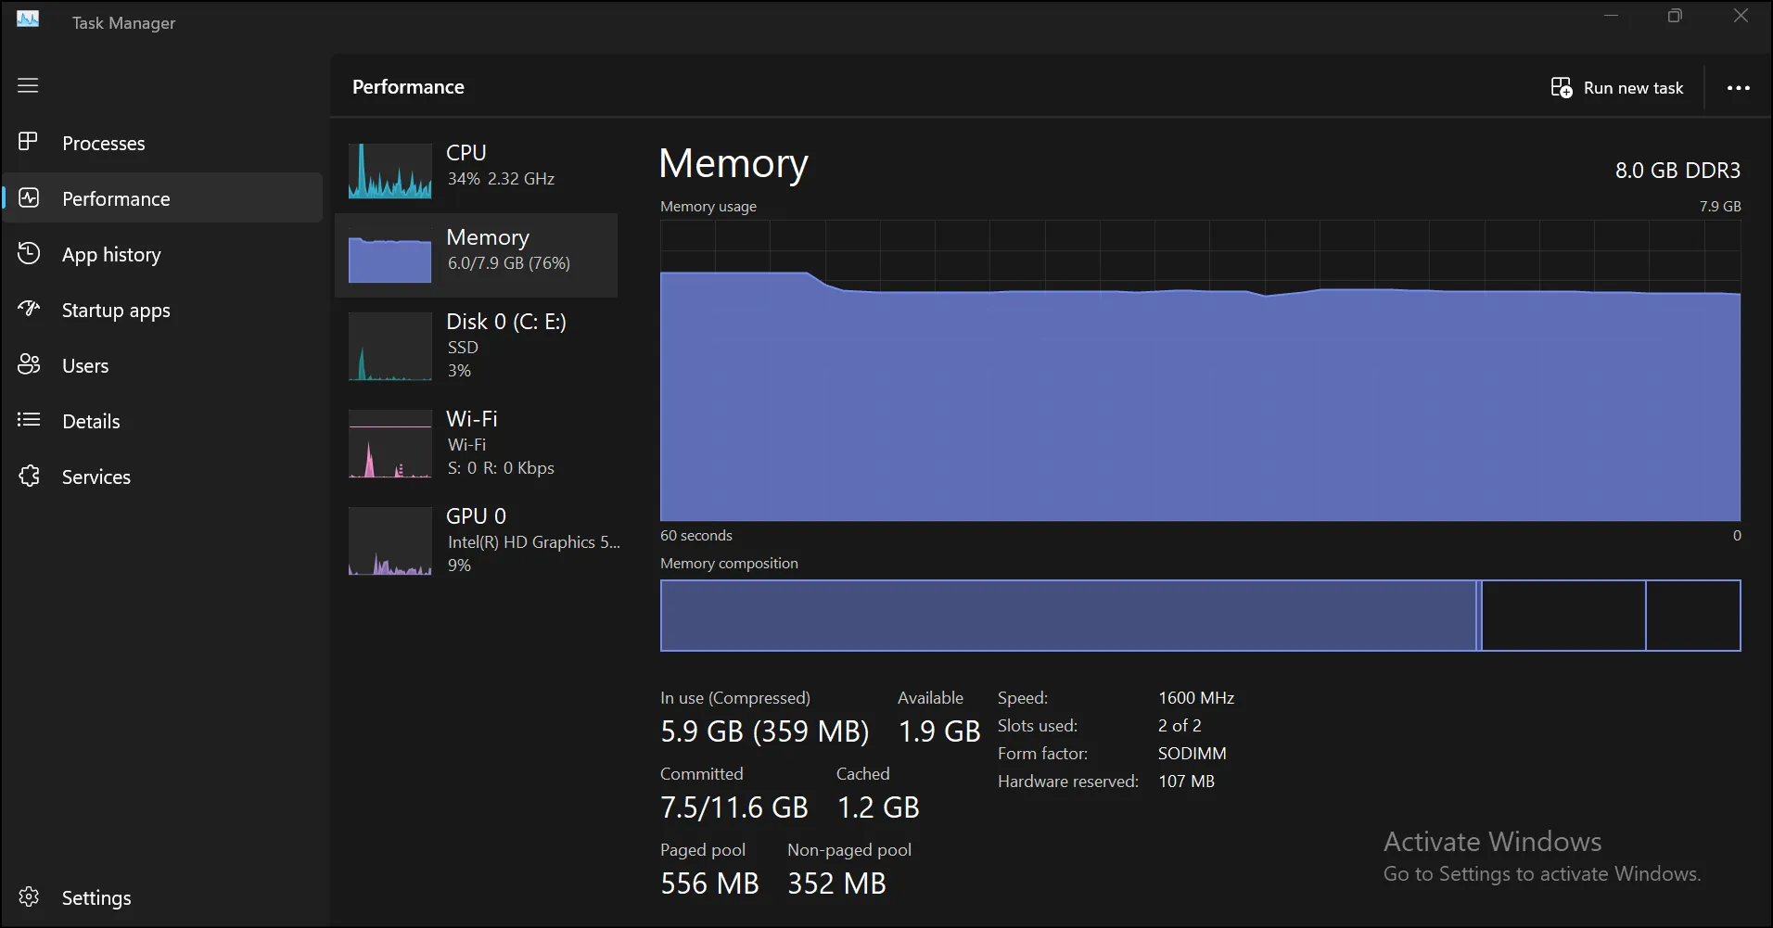Click the 7.5/11.6 GB committed value

(734, 807)
